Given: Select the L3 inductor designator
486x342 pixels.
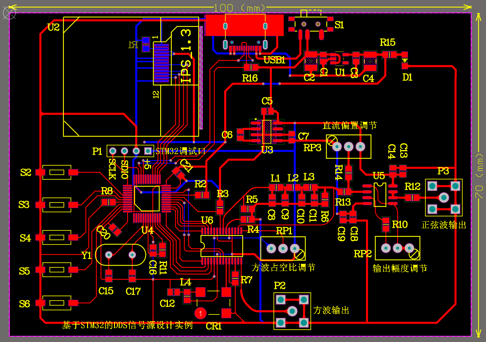Looking at the screenshot, I should pos(309,177).
